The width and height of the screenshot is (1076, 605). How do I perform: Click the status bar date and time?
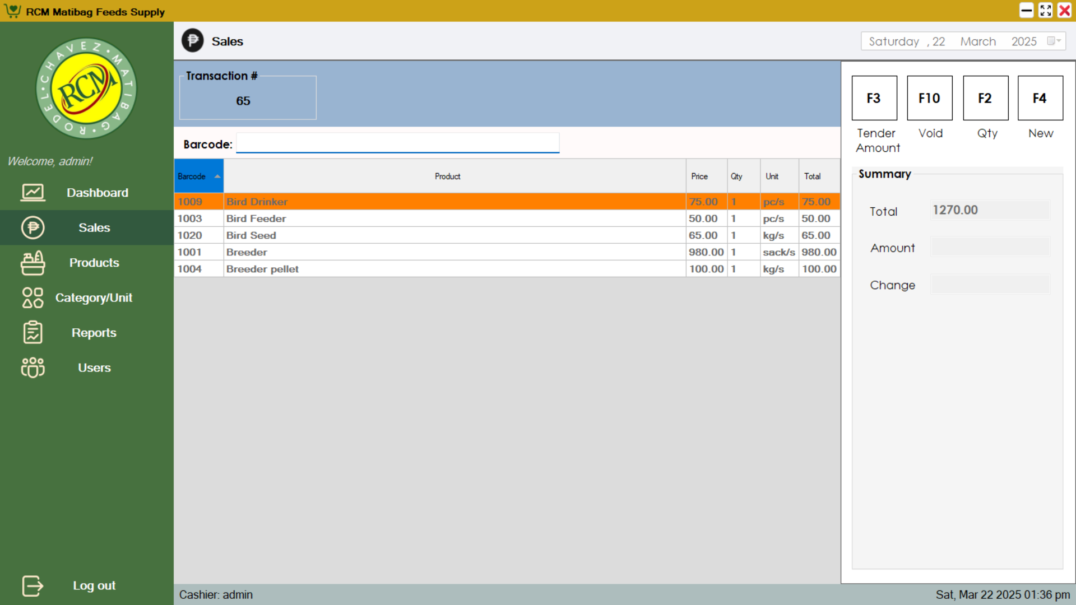[x=1003, y=595]
